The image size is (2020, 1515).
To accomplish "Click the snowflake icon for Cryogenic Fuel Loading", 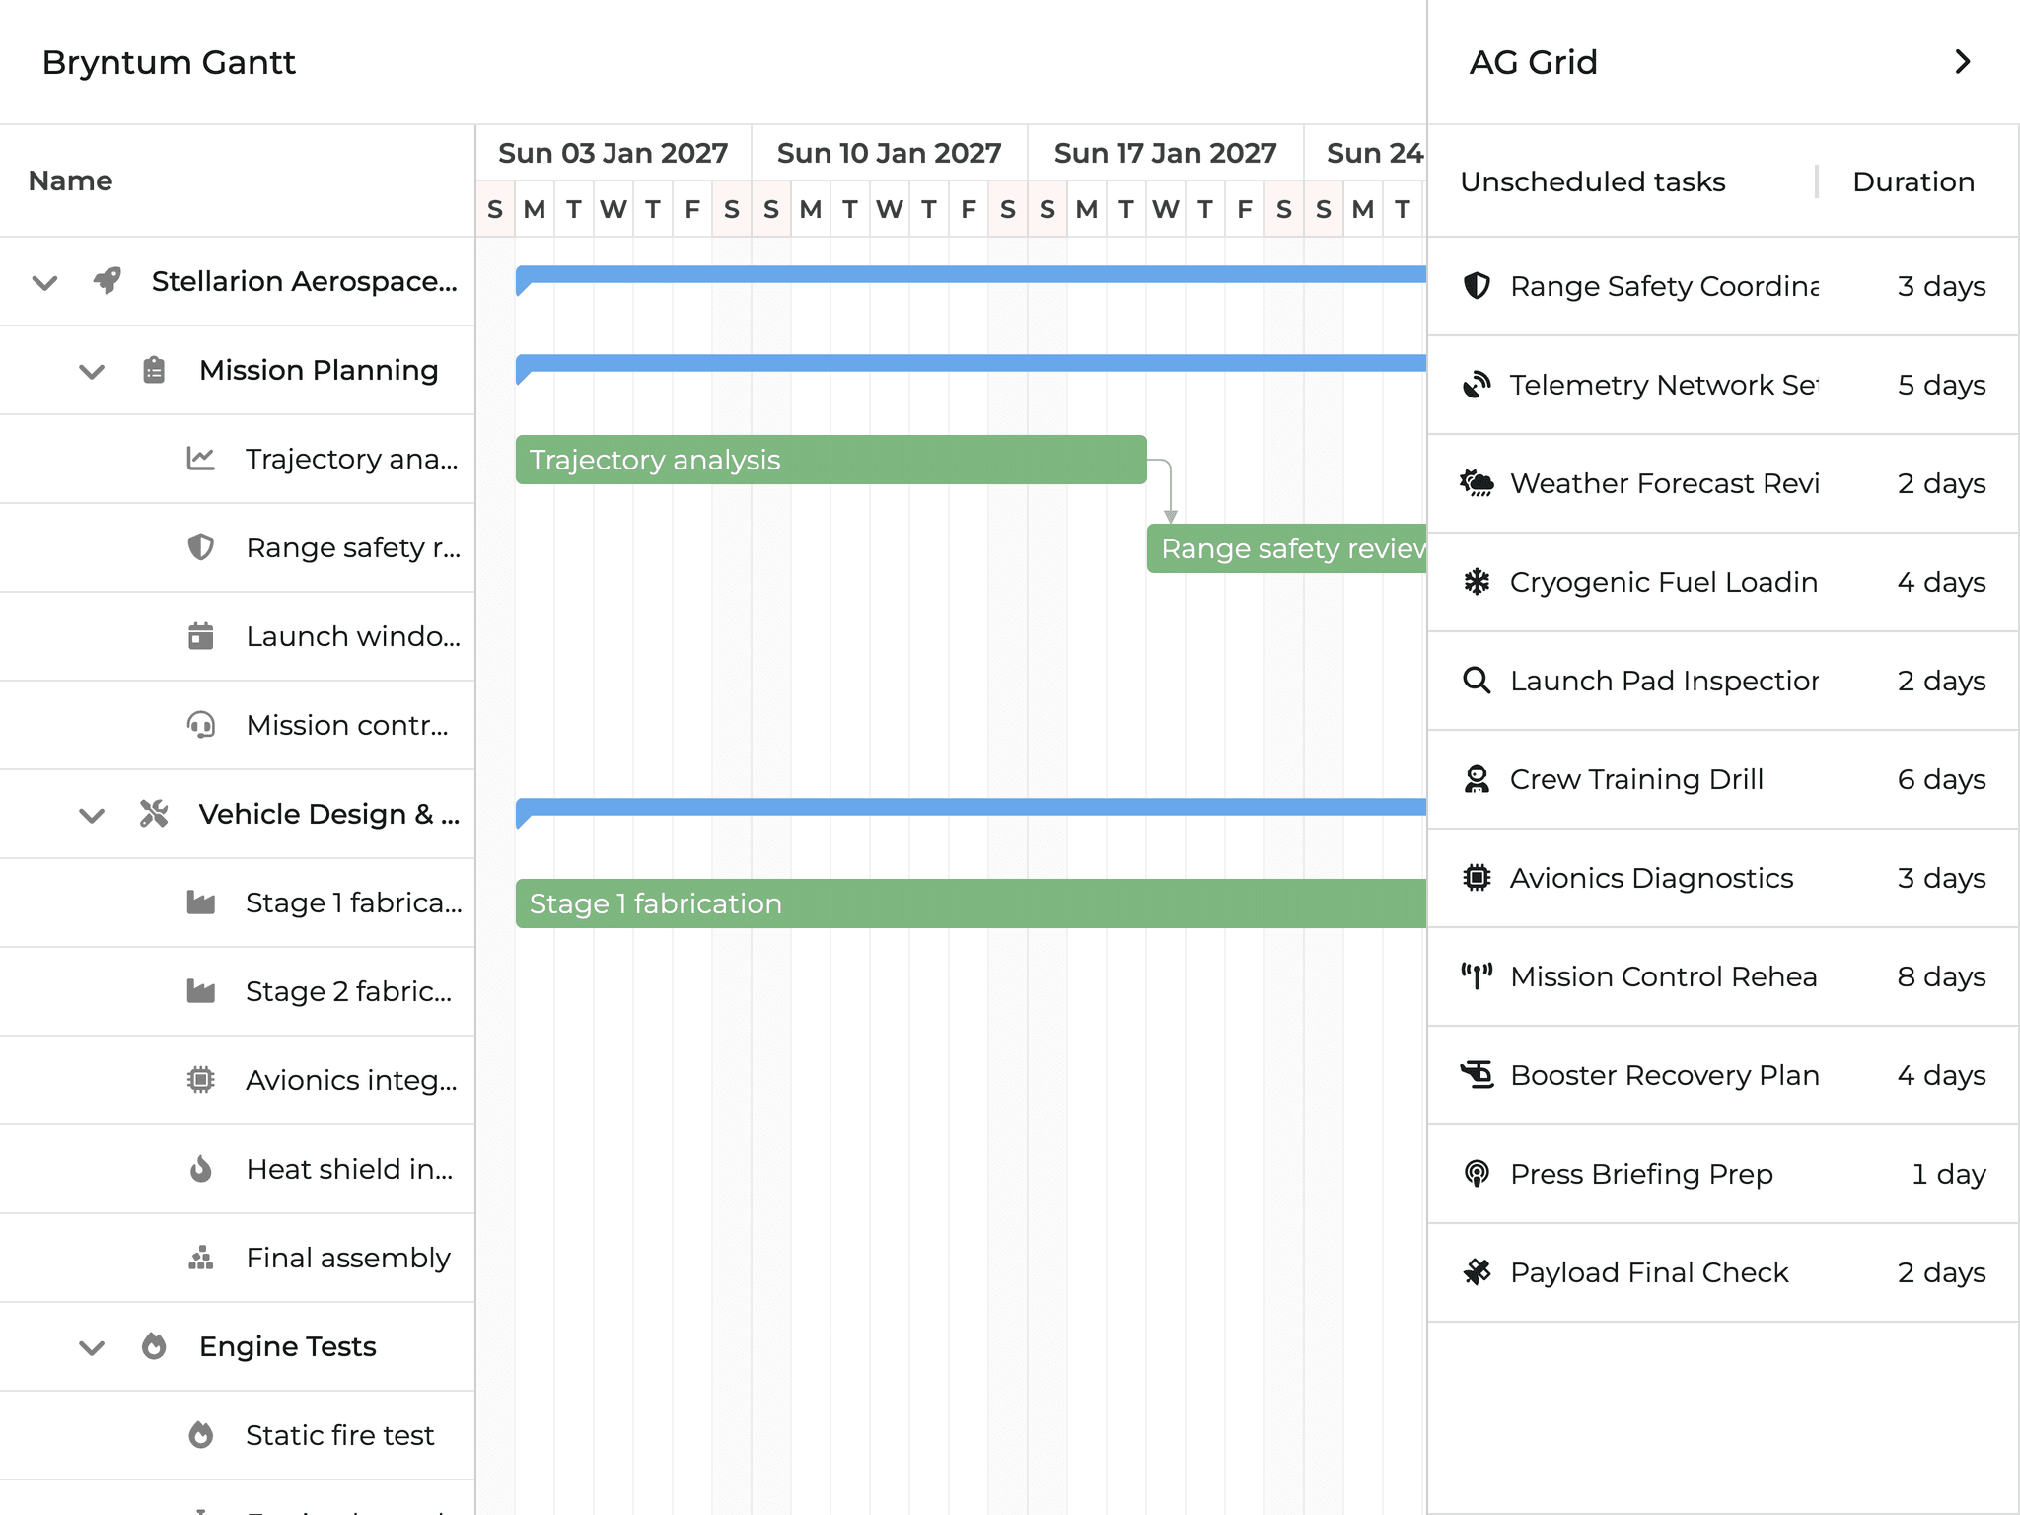I will 1477,582.
